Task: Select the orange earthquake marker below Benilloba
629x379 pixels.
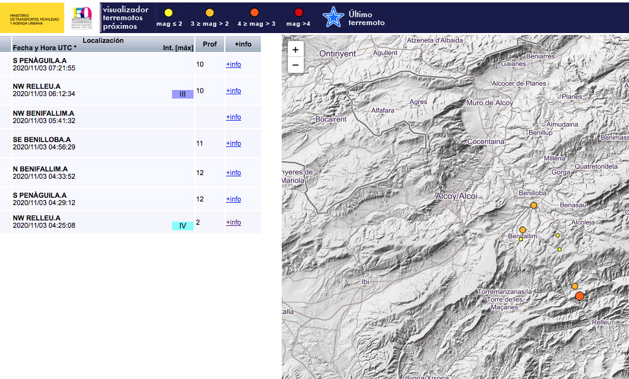Action: click(x=533, y=205)
